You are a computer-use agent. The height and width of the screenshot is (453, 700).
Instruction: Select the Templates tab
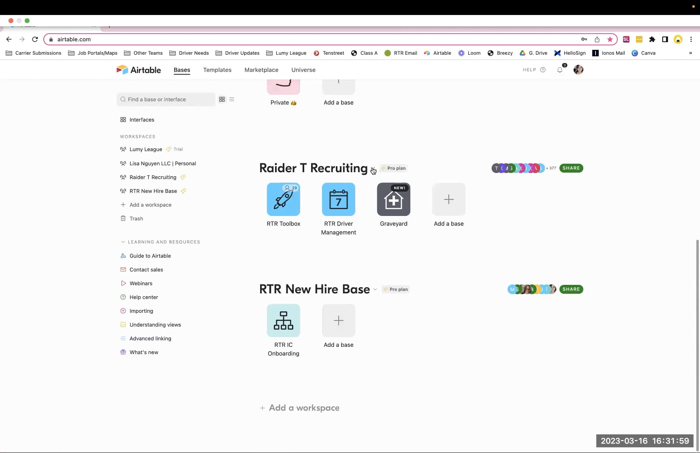[218, 70]
